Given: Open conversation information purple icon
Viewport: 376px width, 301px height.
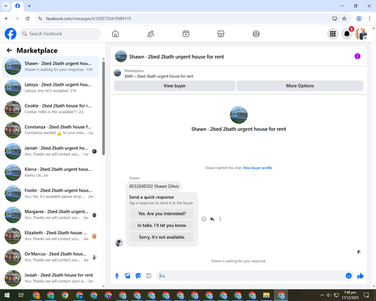Looking at the screenshot, I should point(357,56).
